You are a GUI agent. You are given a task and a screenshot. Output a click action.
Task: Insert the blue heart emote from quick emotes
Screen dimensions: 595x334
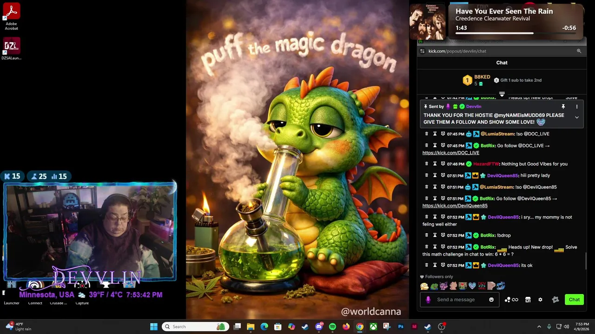click(x=472, y=286)
